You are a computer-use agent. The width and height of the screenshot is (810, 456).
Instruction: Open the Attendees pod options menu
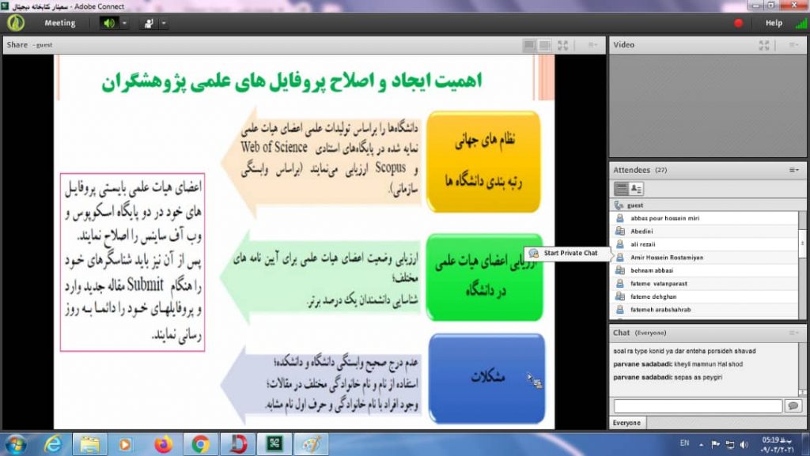[x=793, y=170]
